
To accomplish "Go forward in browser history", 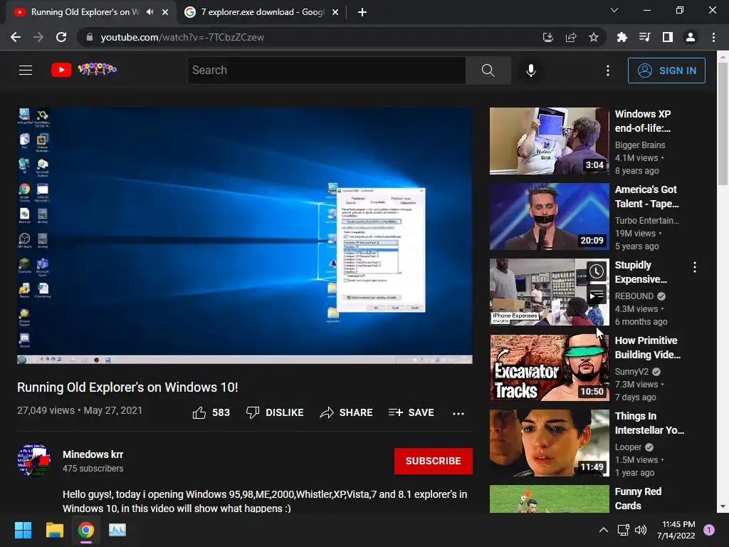I will click(x=38, y=37).
